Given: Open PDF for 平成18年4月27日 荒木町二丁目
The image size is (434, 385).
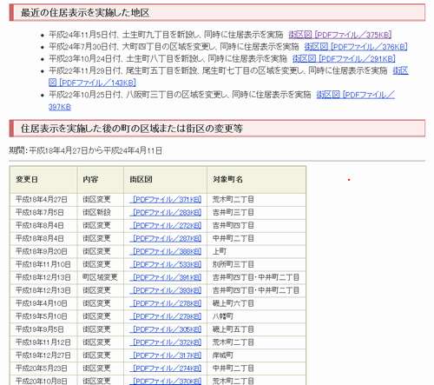Looking at the screenshot, I should click(166, 199).
